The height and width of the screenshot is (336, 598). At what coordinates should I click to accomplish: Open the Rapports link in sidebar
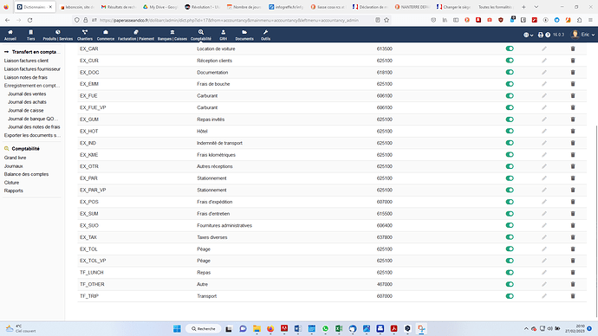(x=14, y=191)
